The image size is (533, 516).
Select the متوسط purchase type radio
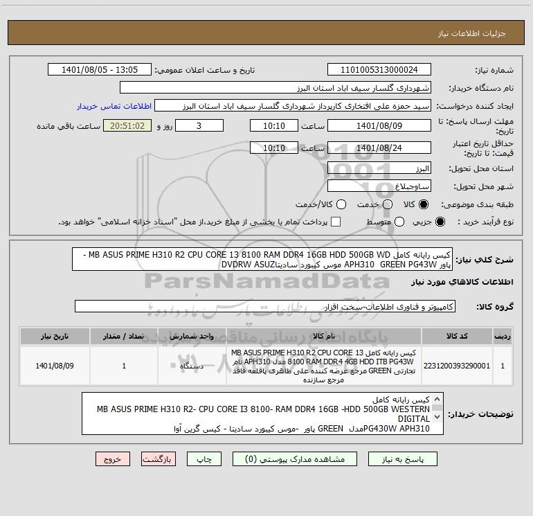pos(399,222)
